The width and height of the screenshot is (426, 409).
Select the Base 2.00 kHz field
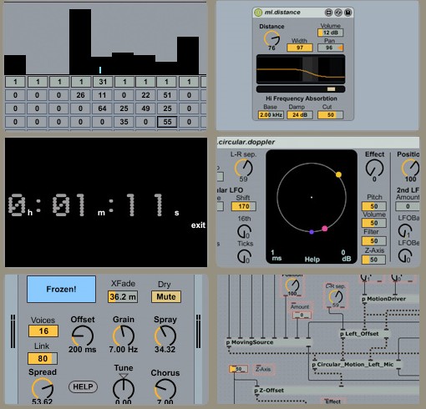271,115
